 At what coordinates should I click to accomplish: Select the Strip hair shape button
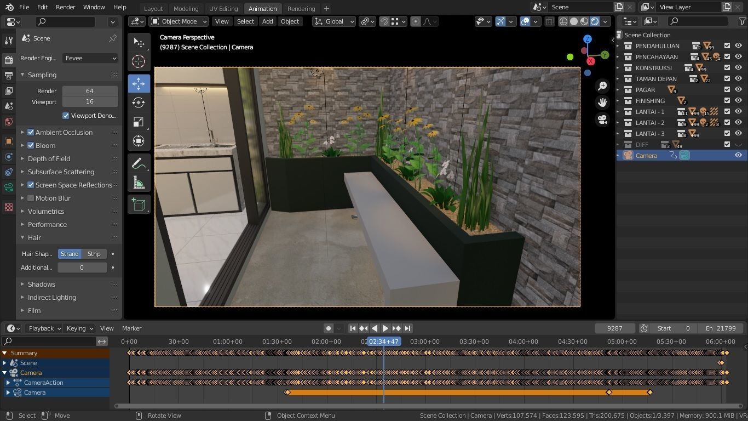point(94,254)
